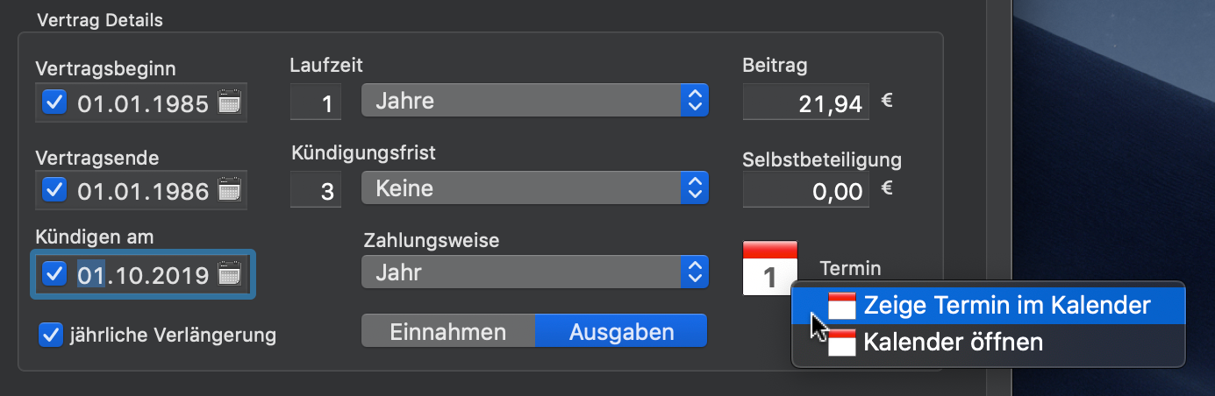Select the Ausgaben segment
This screenshot has width=1215, height=396.
coord(621,332)
